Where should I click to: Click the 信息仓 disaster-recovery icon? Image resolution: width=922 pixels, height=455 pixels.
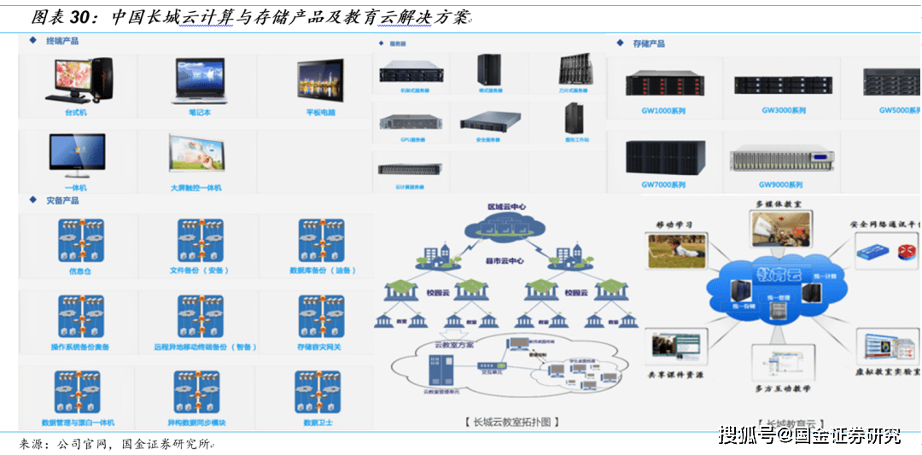pos(80,241)
